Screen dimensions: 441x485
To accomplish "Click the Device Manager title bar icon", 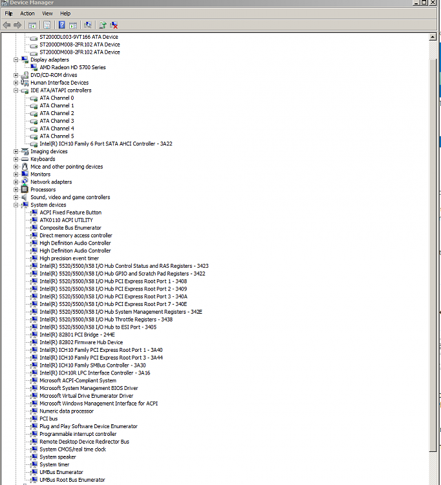I will click(x=5, y=3).
